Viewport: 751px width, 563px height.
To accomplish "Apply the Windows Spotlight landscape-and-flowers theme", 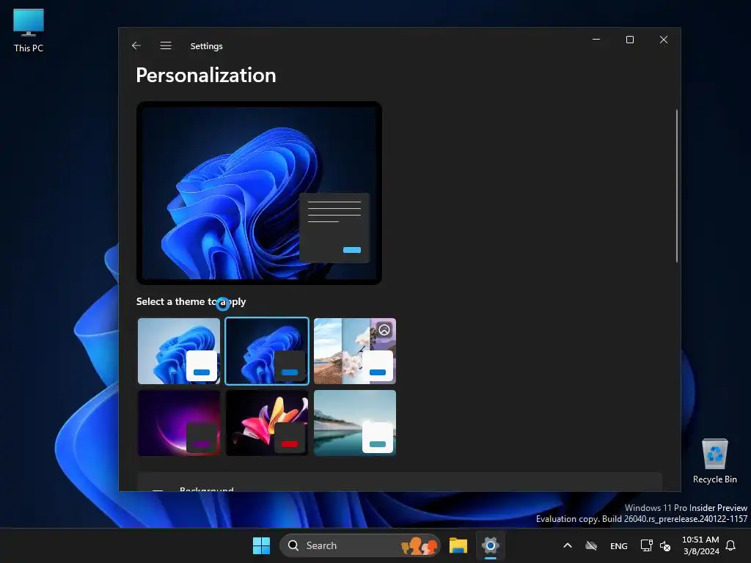I will click(355, 351).
